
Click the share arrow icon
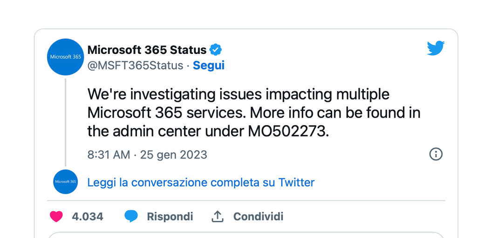[218, 217]
